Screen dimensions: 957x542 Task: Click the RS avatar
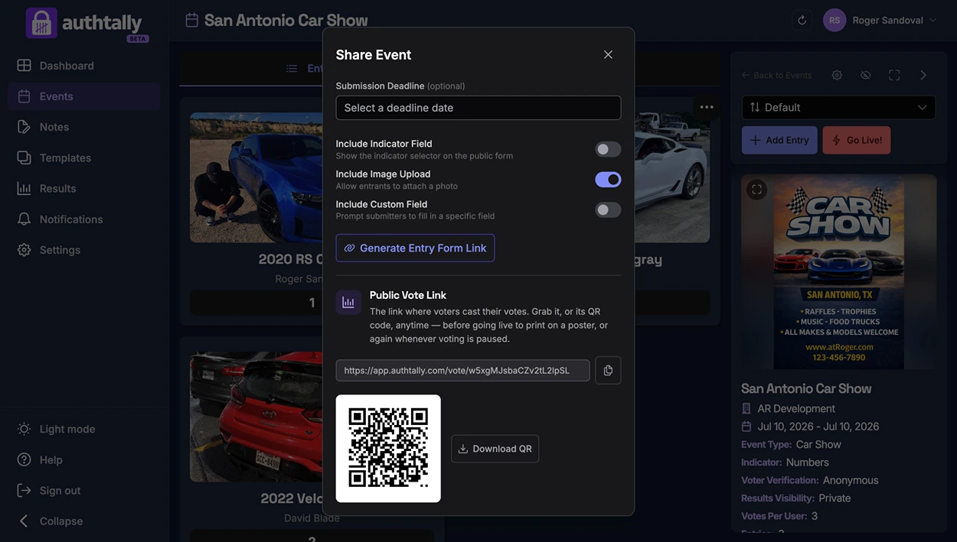(x=834, y=21)
